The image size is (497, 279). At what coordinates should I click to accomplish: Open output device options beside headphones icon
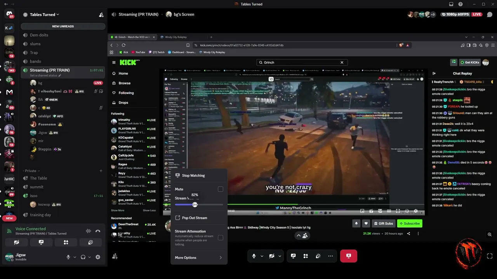(89, 257)
